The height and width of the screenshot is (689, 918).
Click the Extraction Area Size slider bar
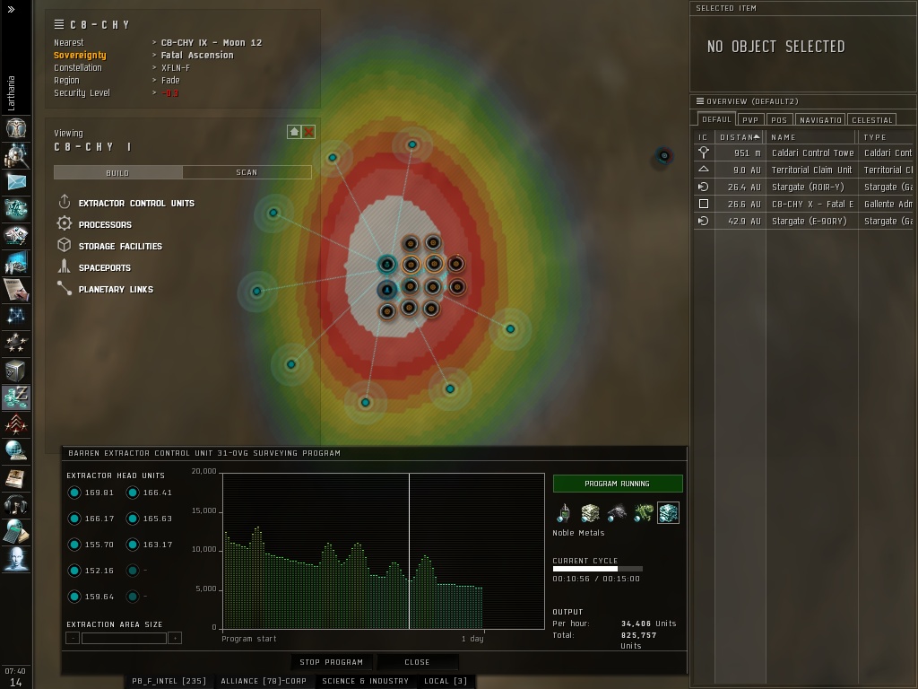[x=124, y=638]
